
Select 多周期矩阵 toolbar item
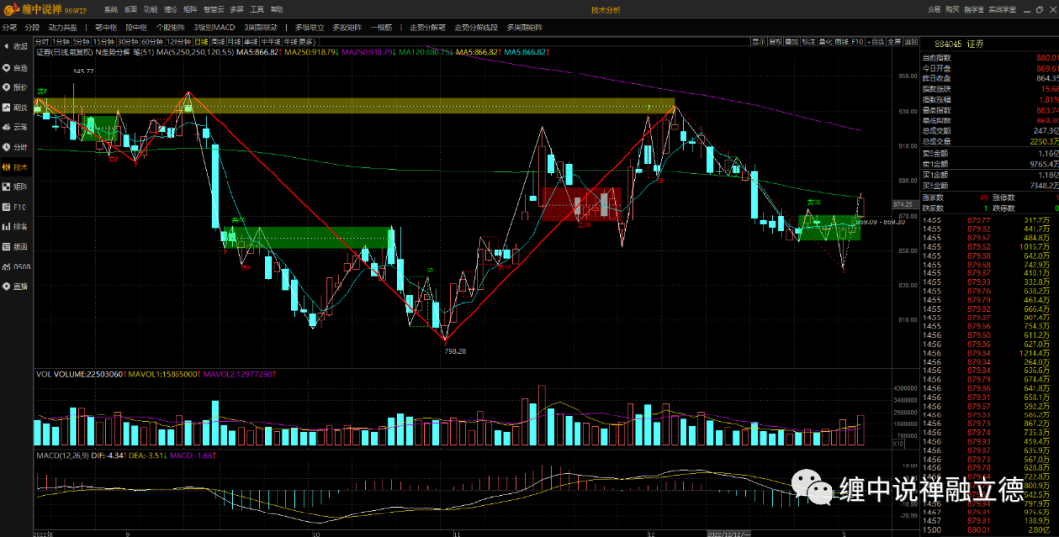pyautogui.click(x=524, y=27)
